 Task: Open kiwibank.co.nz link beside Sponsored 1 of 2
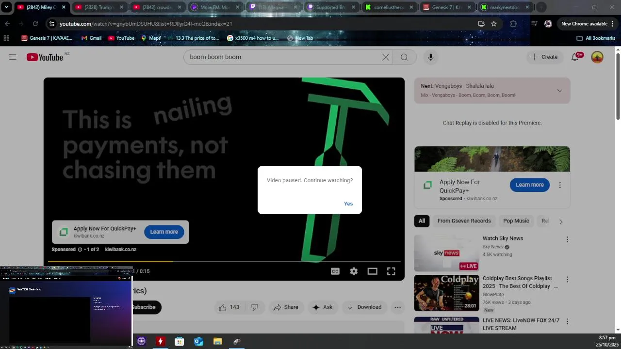(x=120, y=250)
